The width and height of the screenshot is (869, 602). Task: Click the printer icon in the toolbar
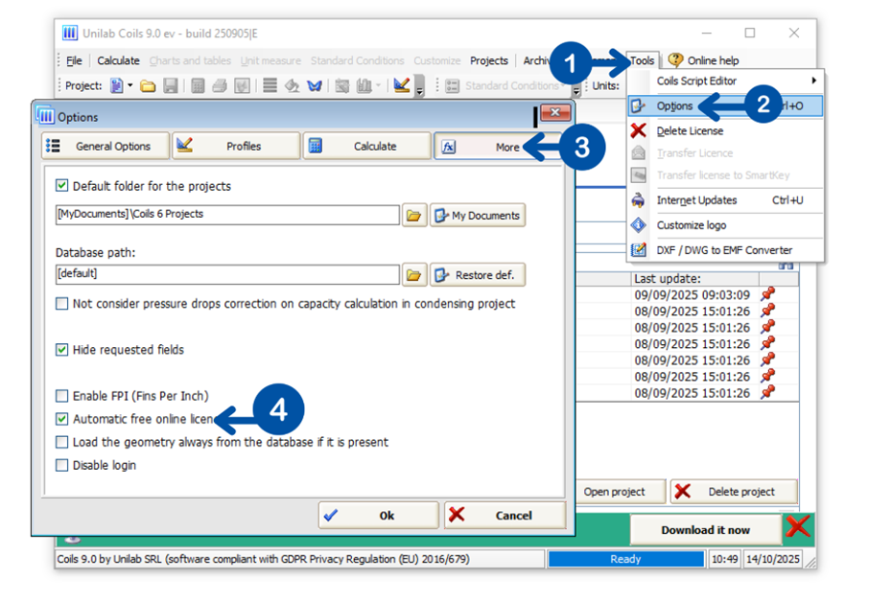pyautogui.click(x=220, y=86)
